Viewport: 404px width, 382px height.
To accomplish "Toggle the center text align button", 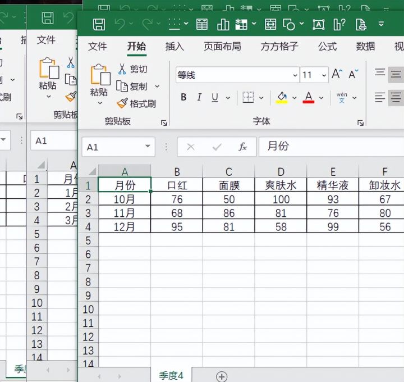I will pyautogui.click(x=396, y=98).
